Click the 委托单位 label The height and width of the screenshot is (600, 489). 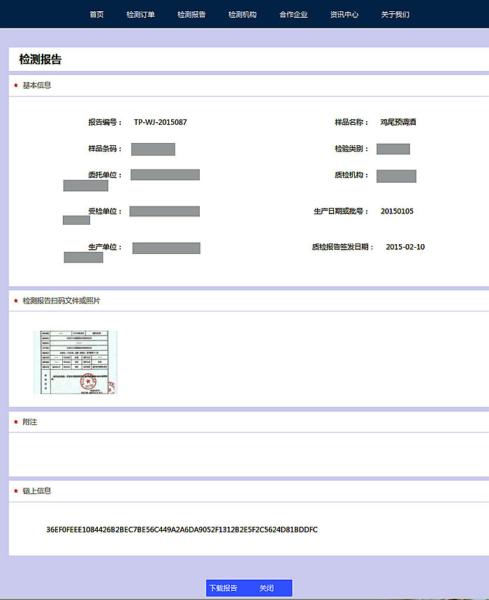click(x=105, y=175)
